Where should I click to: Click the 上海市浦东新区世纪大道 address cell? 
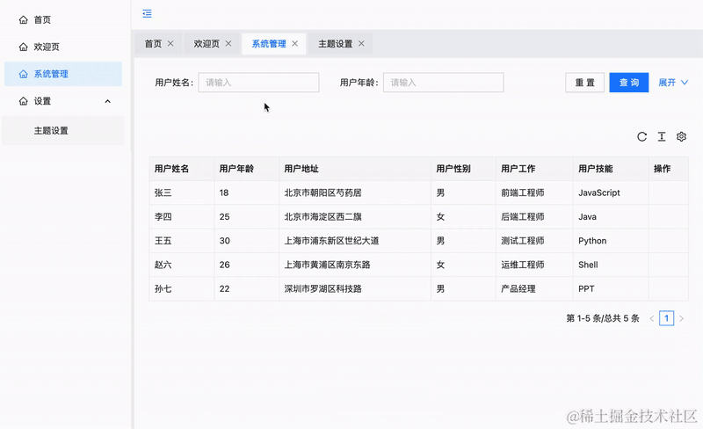point(355,241)
